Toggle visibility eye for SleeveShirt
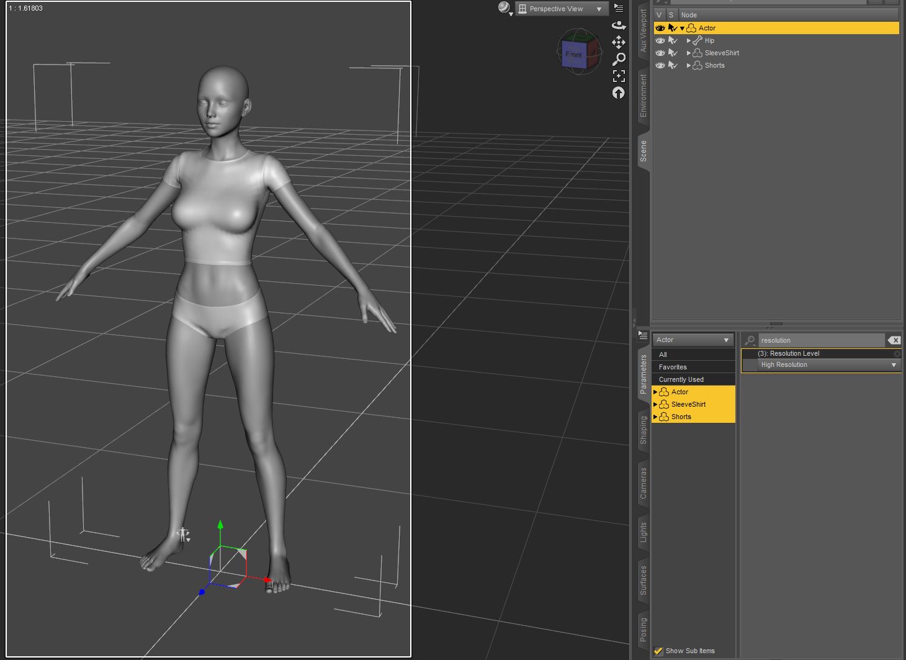The height and width of the screenshot is (660, 906). click(660, 53)
